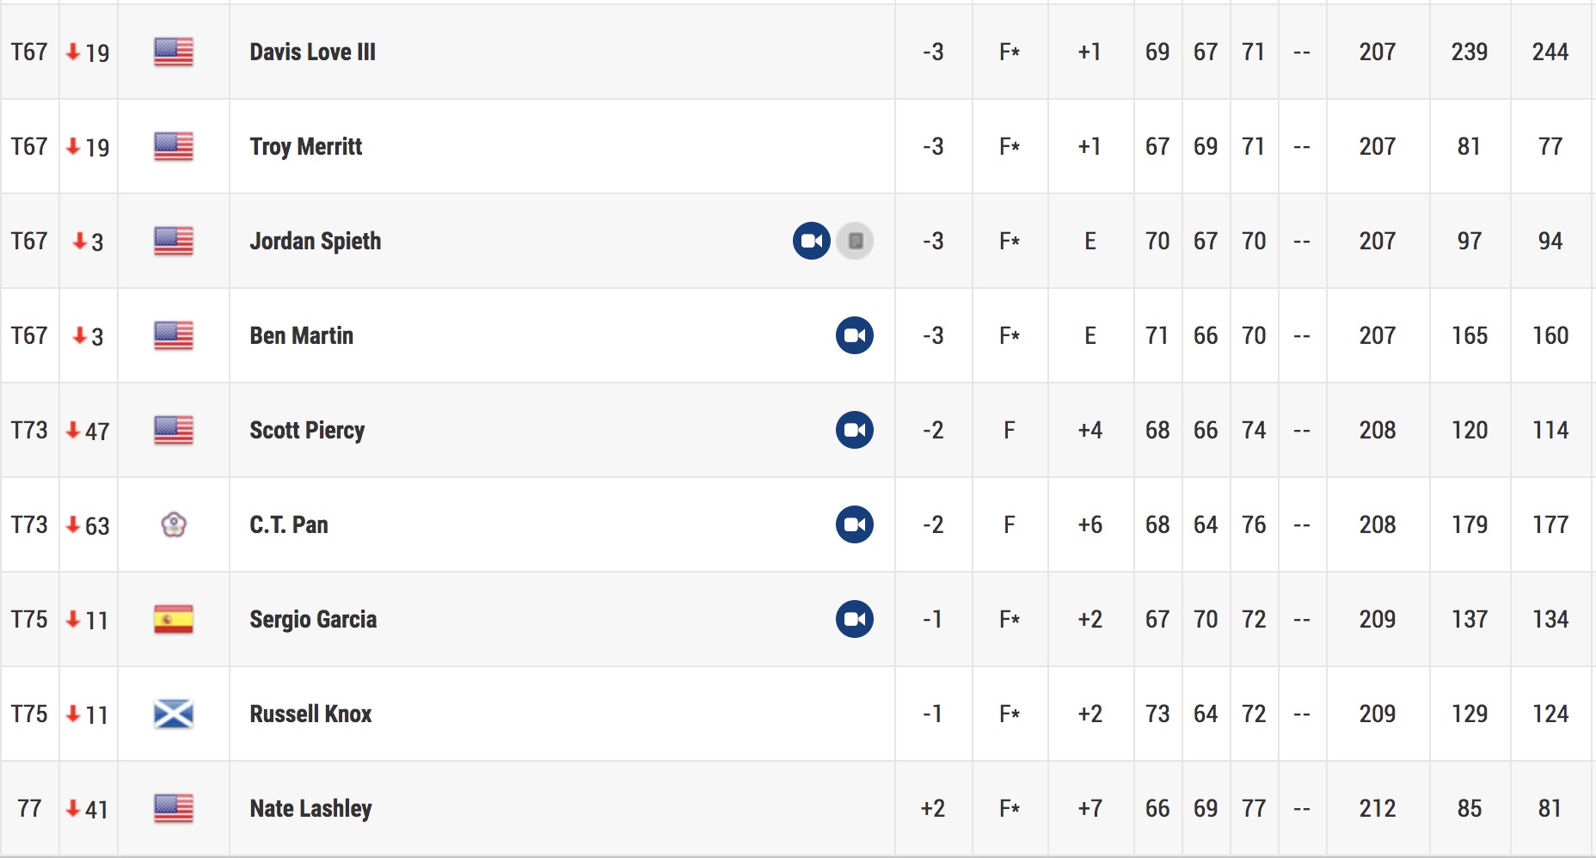Open Ben Martin's video camera icon
Image resolution: width=1596 pixels, height=858 pixels.
point(855,335)
